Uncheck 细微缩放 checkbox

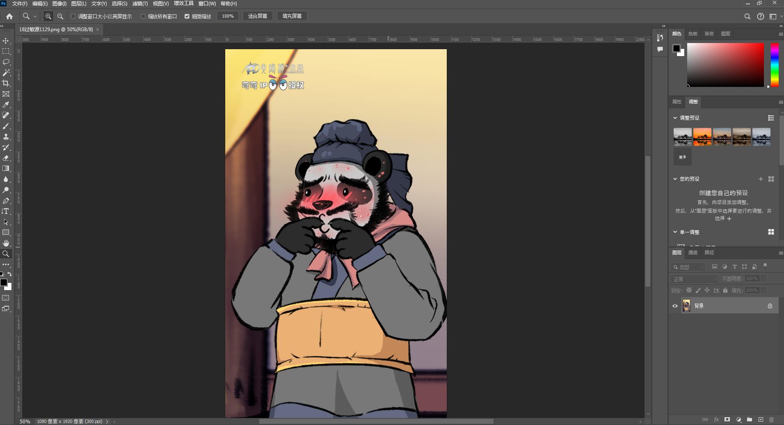click(x=187, y=16)
